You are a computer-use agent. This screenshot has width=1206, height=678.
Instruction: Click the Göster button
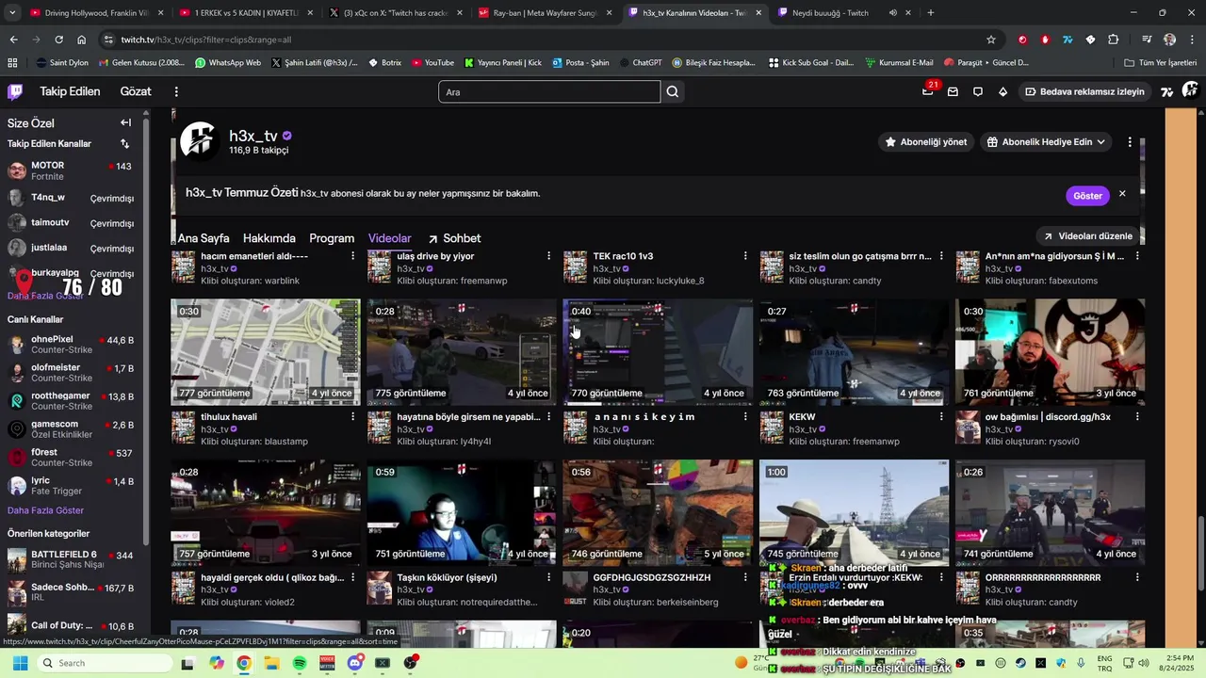(x=1087, y=196)
